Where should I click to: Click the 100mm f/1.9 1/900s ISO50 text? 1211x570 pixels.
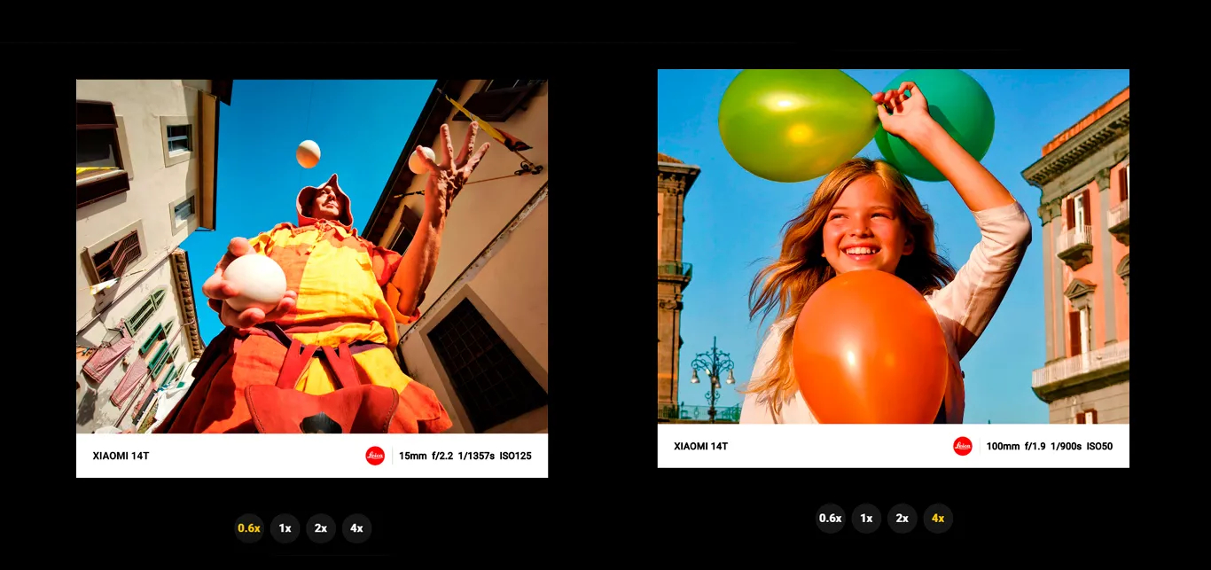pyautogui.click(x=1049, y=446)
